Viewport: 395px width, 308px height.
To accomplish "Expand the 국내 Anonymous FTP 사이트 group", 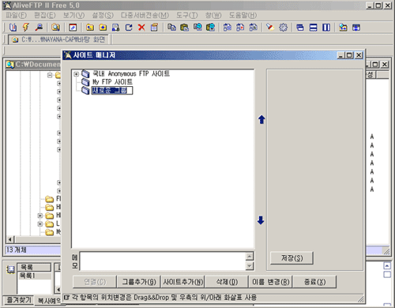I will point(76,74).
